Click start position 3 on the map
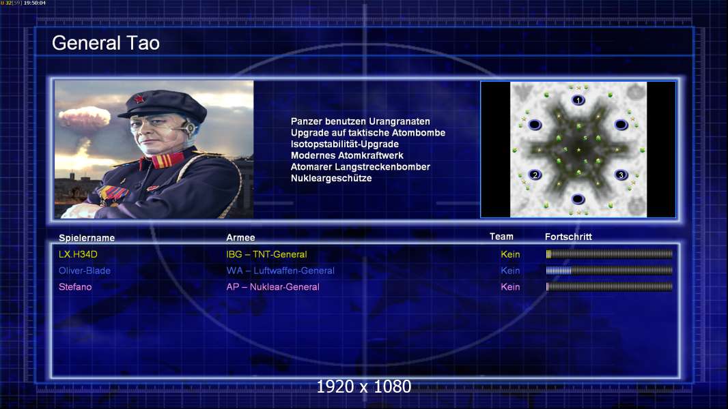Image resolution: width=728 pixels, height=409 pixels. tap(621, 175)
